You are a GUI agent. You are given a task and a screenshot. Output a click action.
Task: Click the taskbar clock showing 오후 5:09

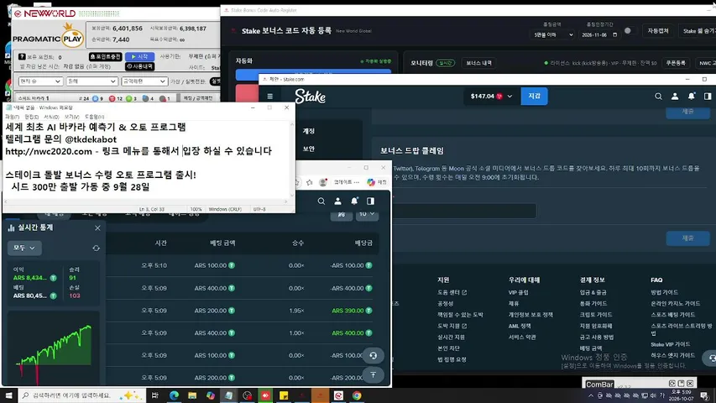click(681, 395)
